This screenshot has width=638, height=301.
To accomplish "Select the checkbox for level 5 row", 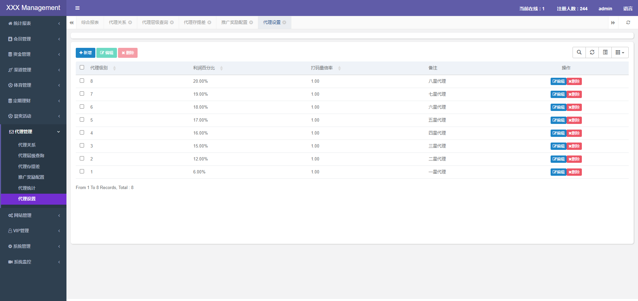I will (82, 120).
